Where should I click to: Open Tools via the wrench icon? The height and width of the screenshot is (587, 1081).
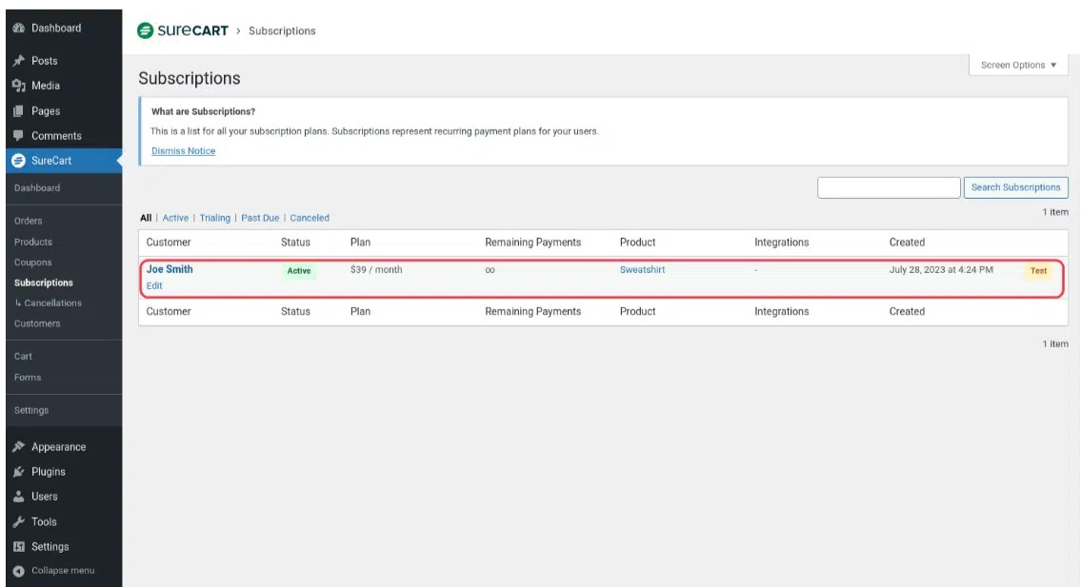pos(18,522)
